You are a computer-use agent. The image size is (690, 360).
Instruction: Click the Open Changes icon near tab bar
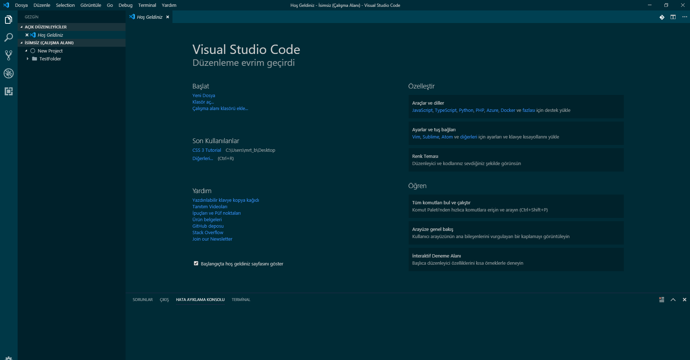coord(662,17)
